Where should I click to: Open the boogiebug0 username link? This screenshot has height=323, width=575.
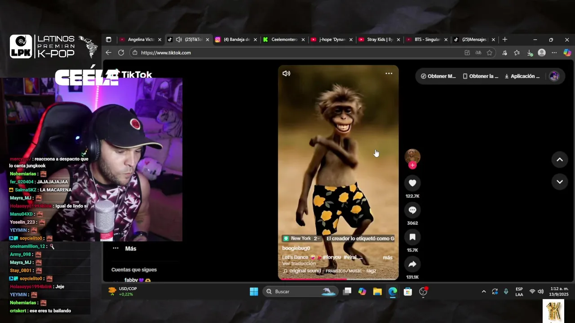[296, 248]
